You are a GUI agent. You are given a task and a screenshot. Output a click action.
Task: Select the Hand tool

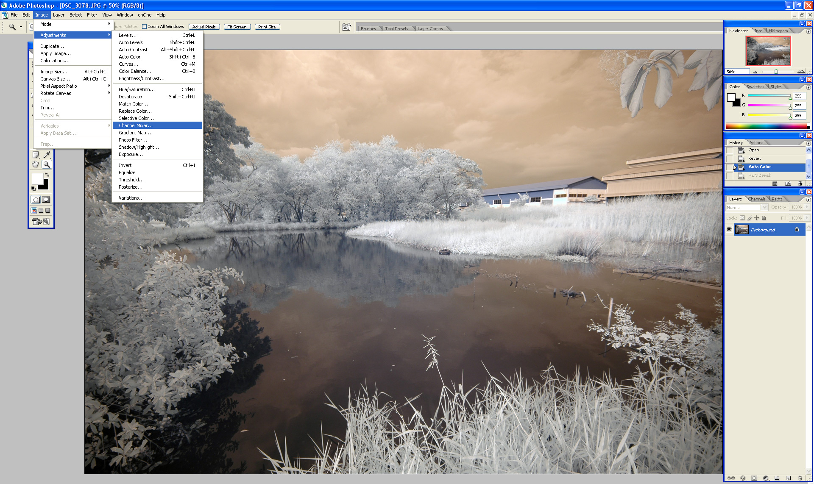tap(36, 164)
